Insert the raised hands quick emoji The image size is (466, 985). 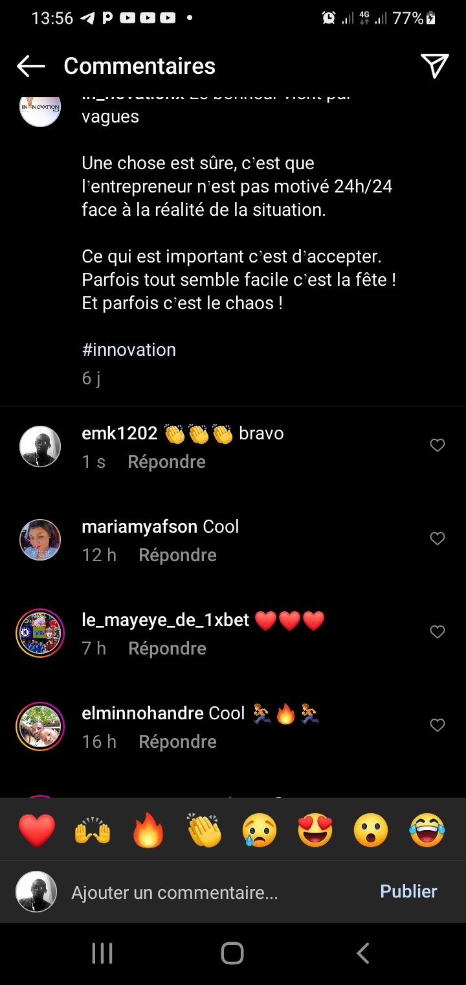tap(93, 830)
